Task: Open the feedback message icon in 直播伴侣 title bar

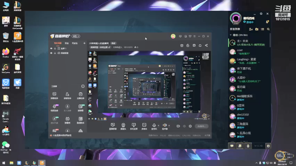Action: coord(180,36)
